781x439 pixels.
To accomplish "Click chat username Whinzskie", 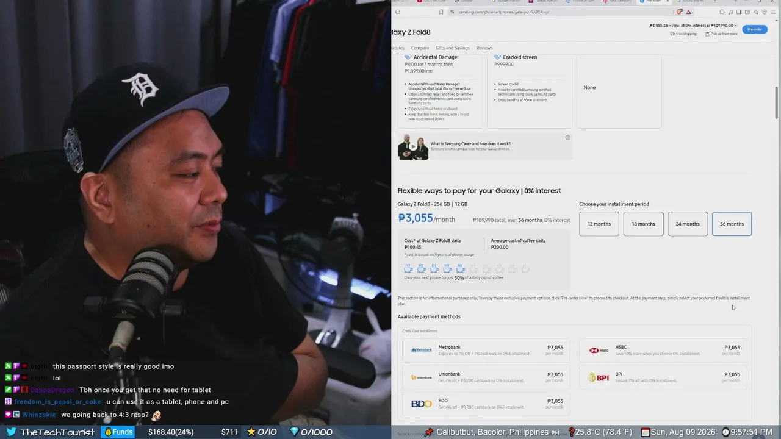I will click(39, 415).
